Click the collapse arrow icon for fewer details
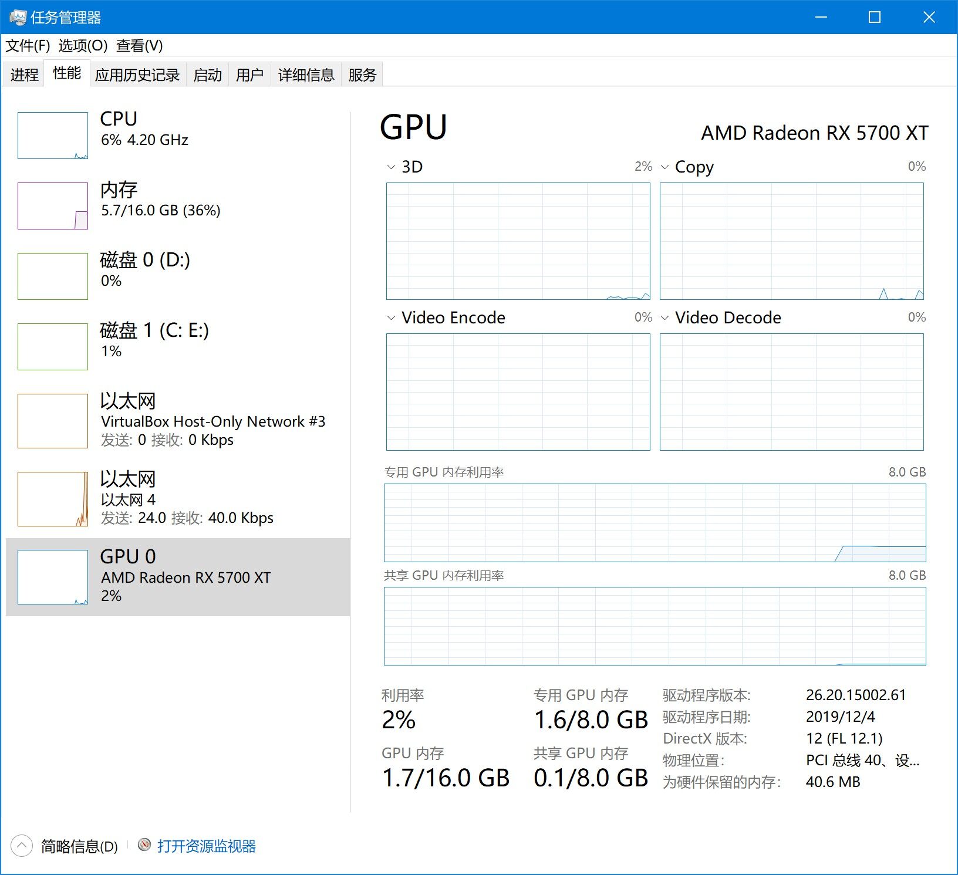958x875 pixels. click(x=22, y=846)
